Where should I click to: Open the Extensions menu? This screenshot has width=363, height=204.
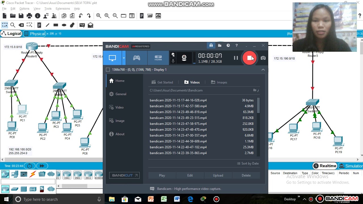point(63,8)
